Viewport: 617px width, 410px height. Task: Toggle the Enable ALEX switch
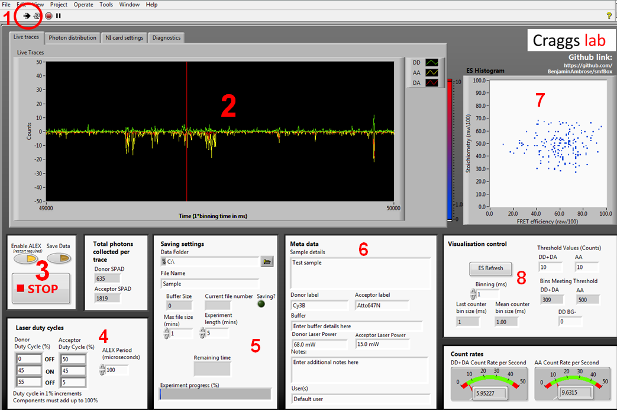[26, 258]
